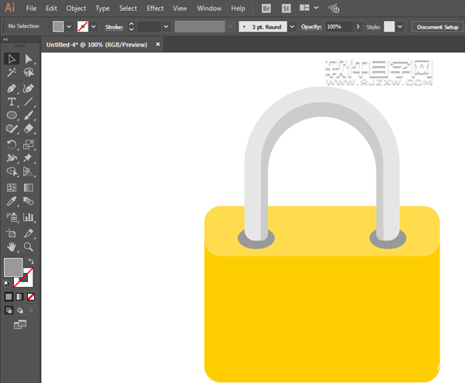465x383 pixels.
Task: Swap fill and stroke colors arrow
Action: 31,261
